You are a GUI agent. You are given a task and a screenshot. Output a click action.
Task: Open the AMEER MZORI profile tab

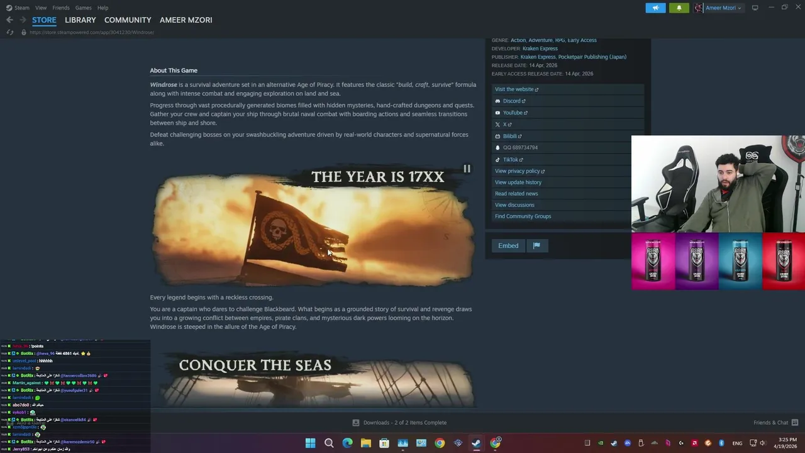pyautogui.click(x=186, y=20)
